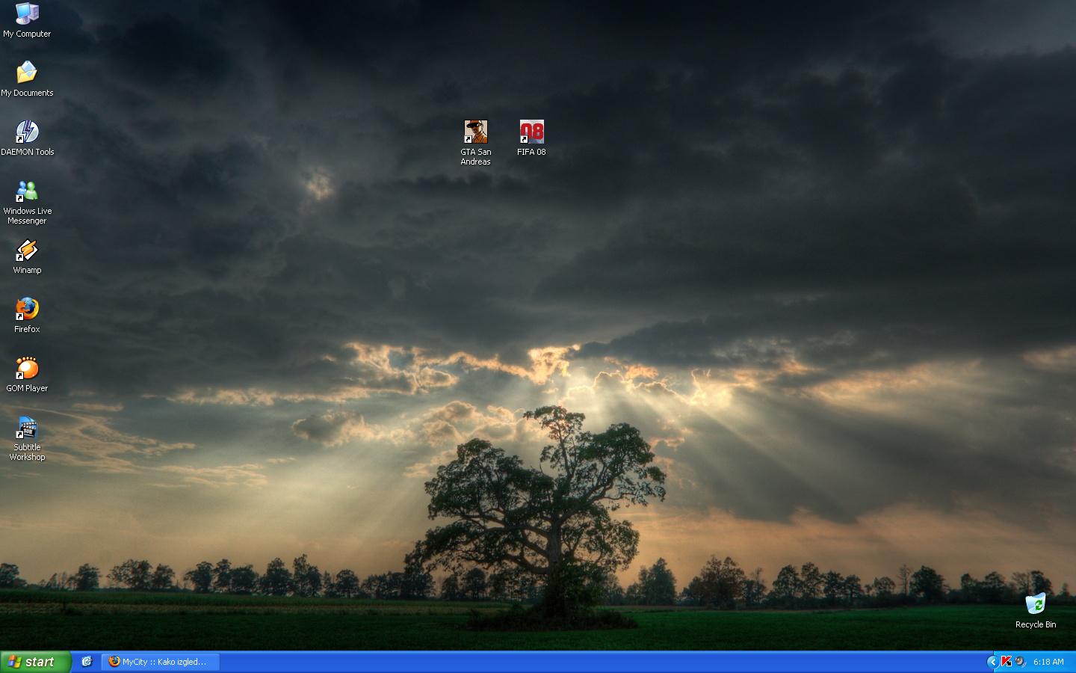This screenshot has height=673, width=1076.
Task: Select the Firefox desktop shortcut
Action: pyautogui.click(x=27, y=316)
